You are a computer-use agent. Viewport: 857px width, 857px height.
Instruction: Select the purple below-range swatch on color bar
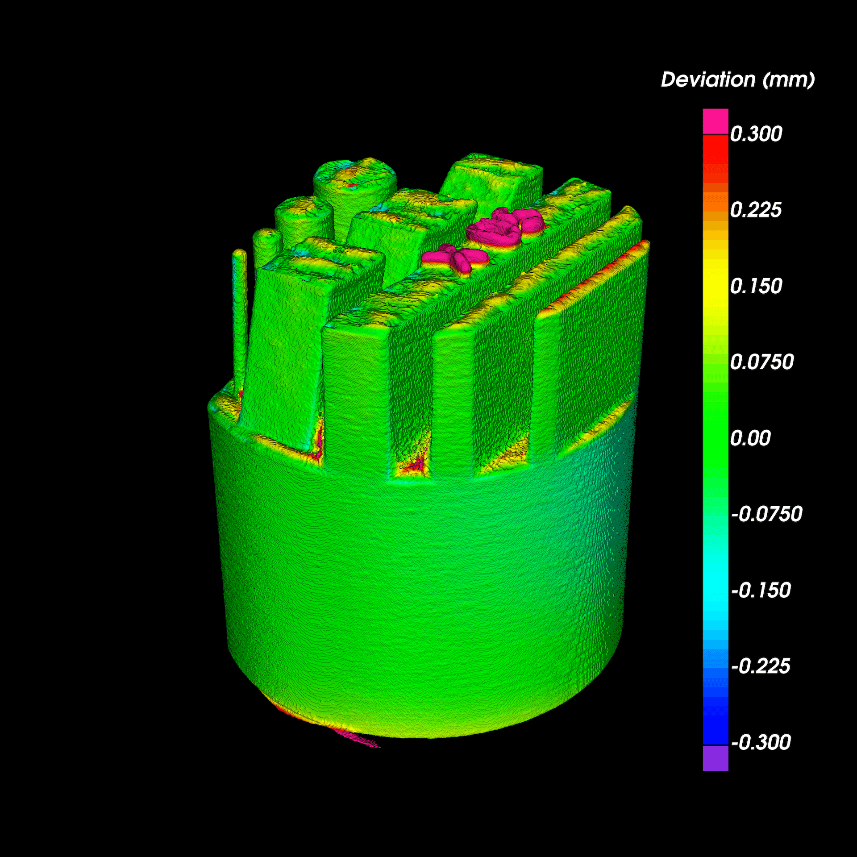click(716, 758)
